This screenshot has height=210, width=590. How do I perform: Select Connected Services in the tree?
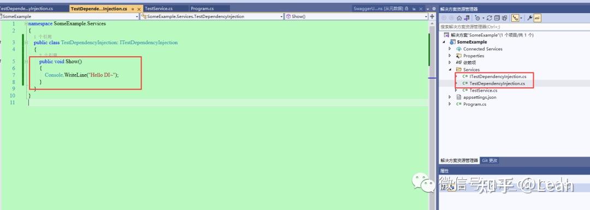click(483, 49)
